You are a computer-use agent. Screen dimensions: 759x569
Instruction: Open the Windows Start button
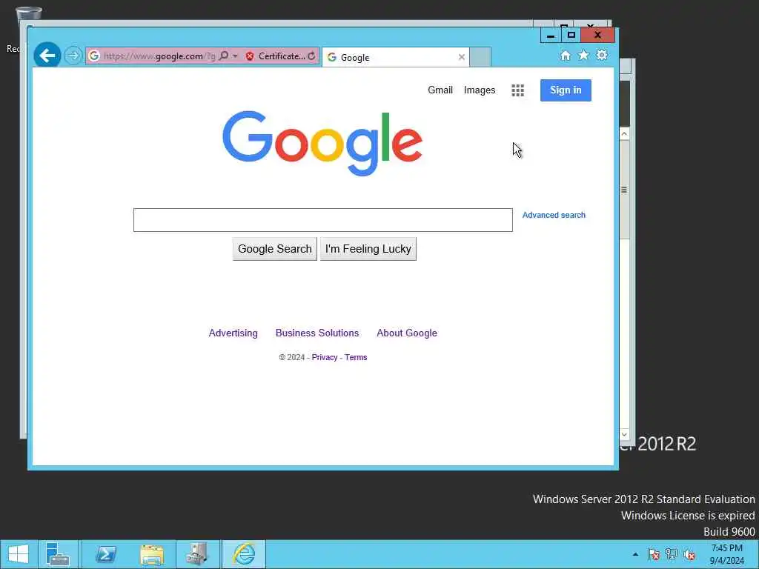[19, 554]
